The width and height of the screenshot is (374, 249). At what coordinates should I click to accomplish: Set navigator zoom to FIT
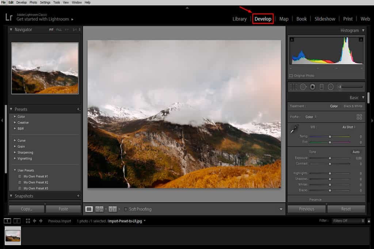click(x=51, y=30)
